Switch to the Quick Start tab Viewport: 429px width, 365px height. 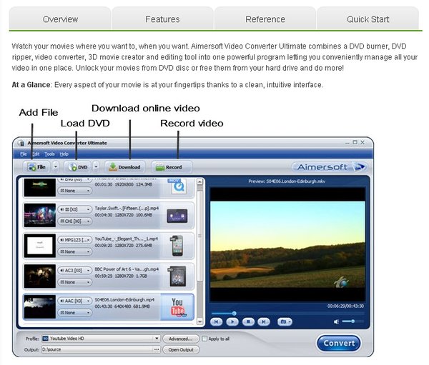(x=368, y=19)
